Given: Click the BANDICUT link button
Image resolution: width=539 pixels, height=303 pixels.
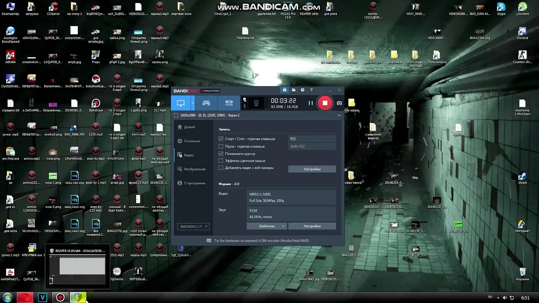Looking at the screenshot, I should point(193,226).
